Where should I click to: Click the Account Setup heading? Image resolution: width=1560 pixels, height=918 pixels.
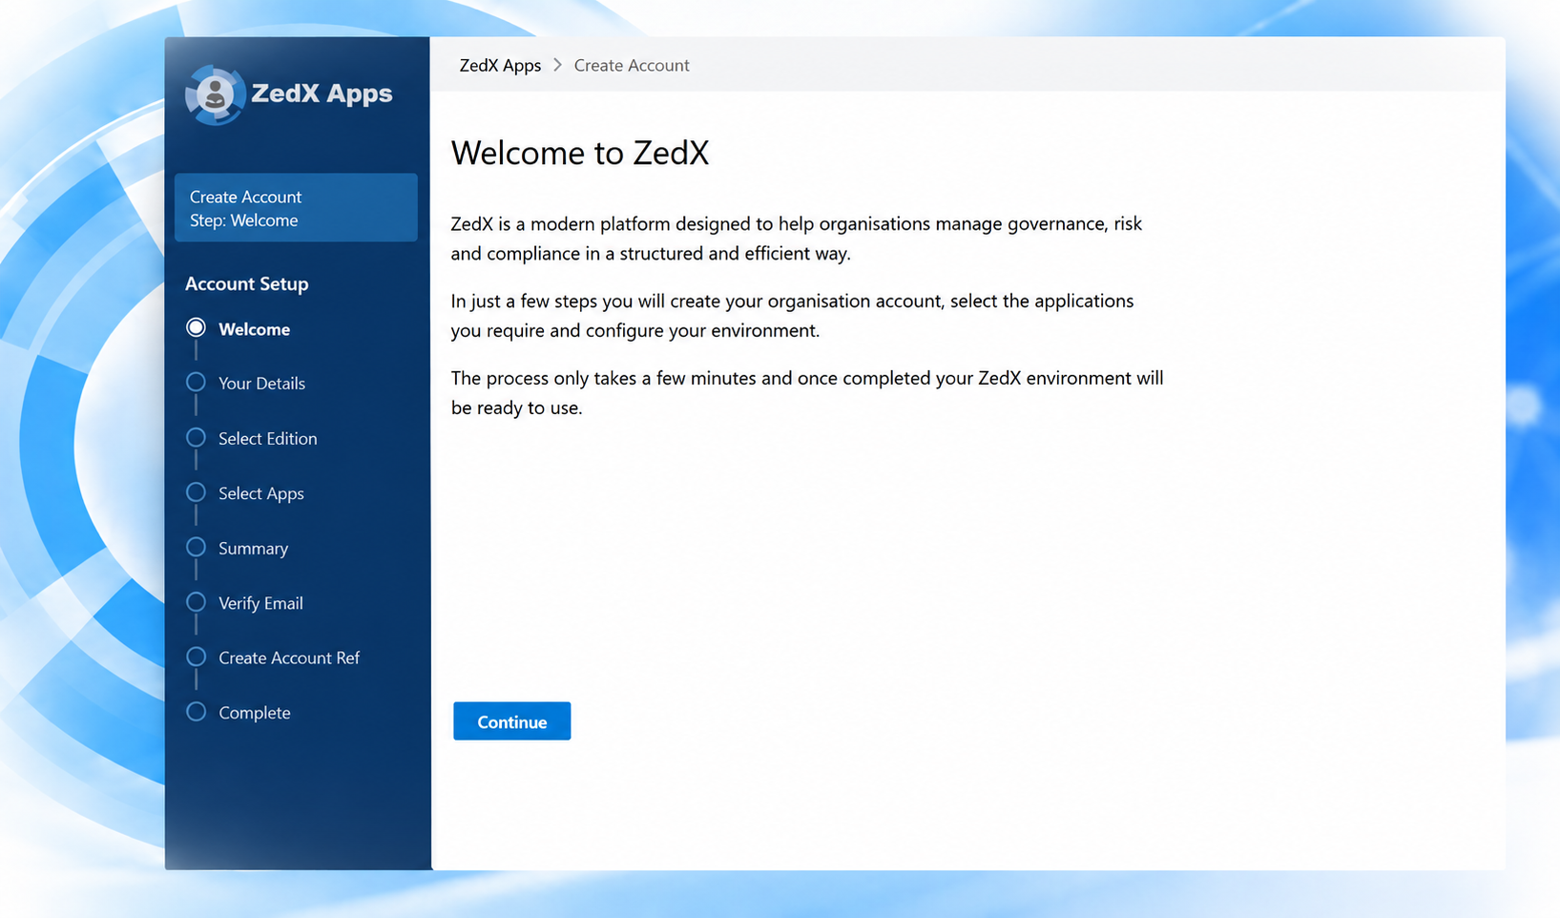click(x=246, y=283)
